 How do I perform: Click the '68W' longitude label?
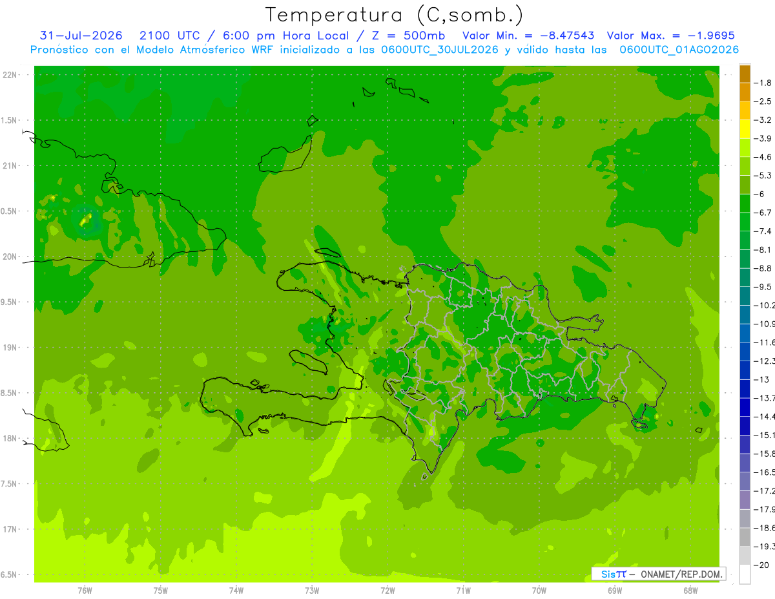(x=690, y=591)
